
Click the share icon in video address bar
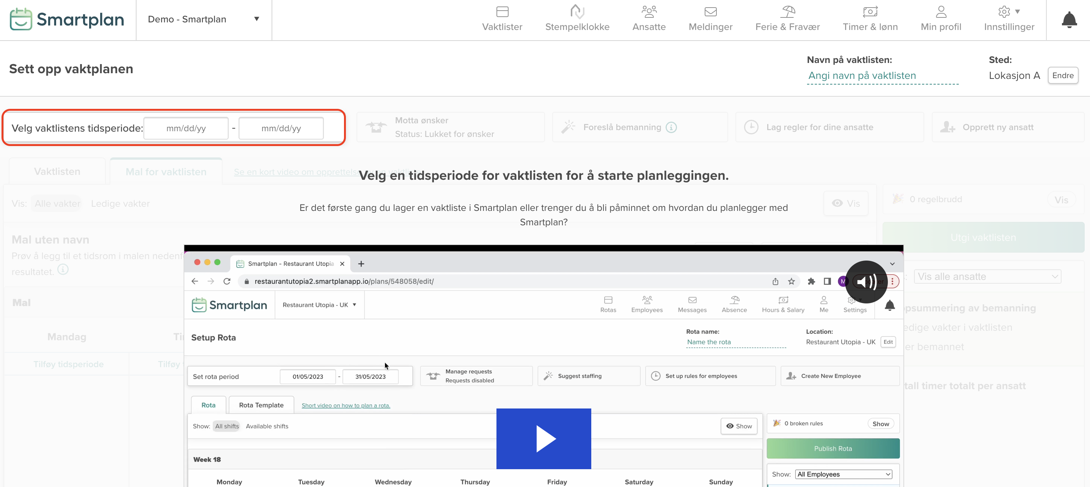775,281
